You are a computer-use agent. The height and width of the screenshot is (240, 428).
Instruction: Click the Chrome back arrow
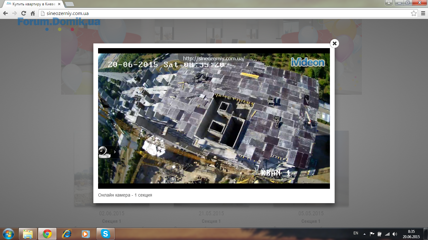click(x=5, y=13)
